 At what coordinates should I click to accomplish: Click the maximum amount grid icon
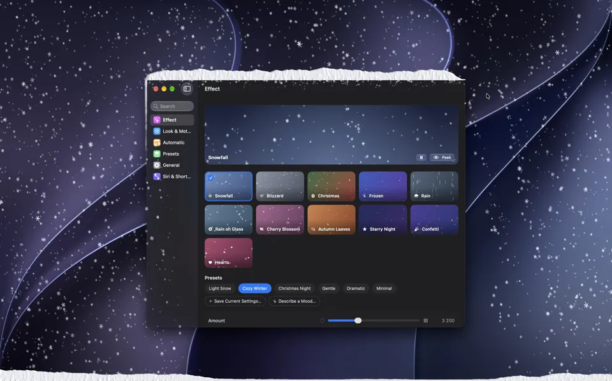coord(426,320)
